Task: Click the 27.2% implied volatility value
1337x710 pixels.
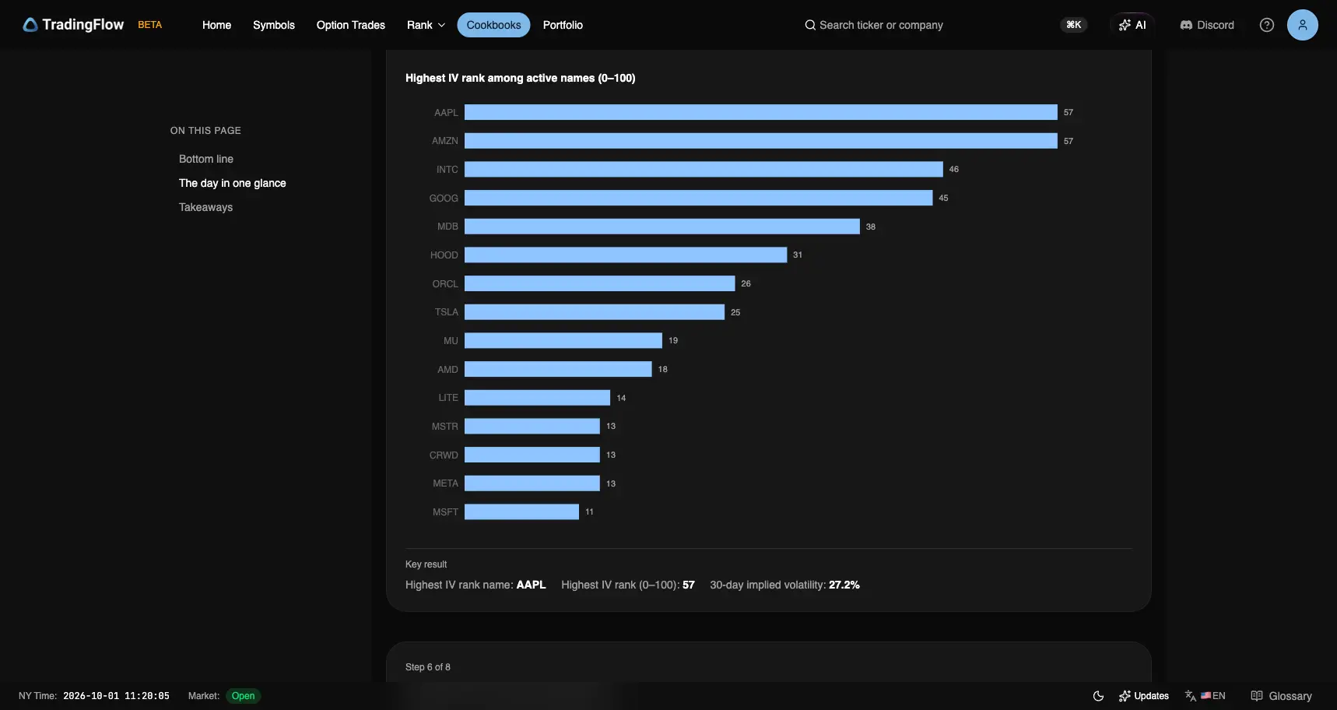Action: pos(844,585)
